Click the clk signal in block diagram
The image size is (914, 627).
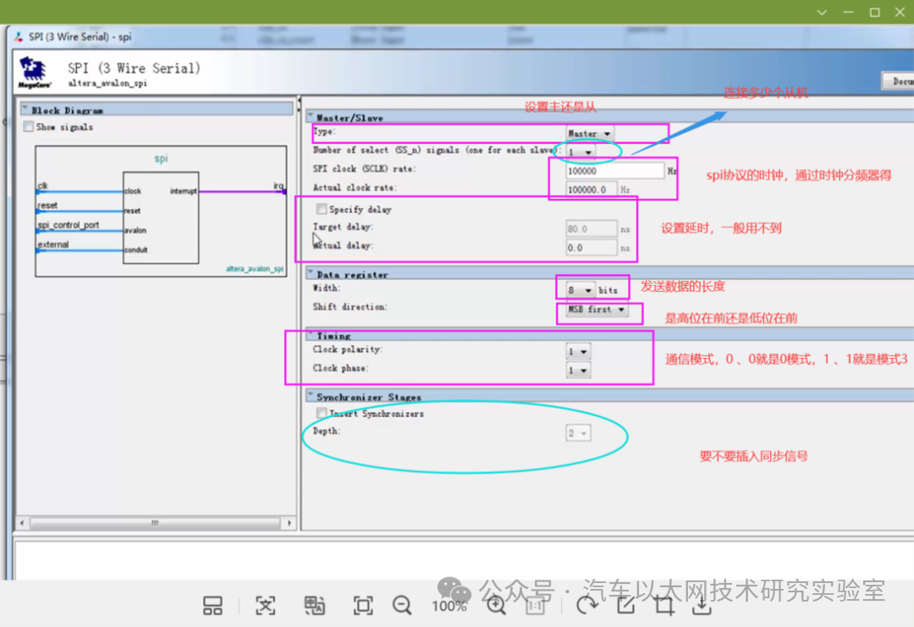pos(42,185)
